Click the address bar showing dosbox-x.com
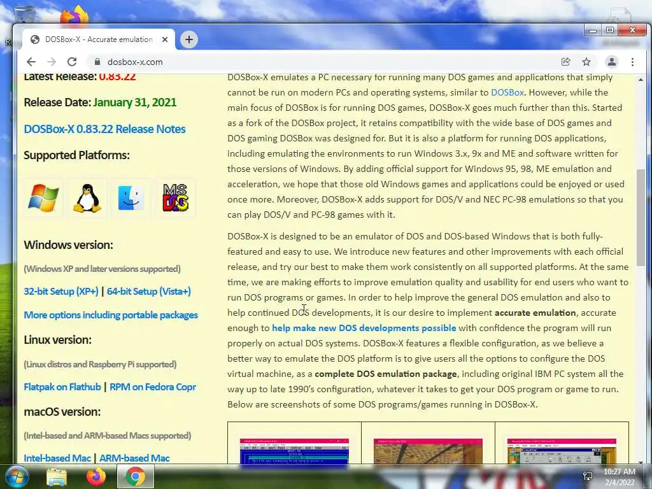This screenshot has height=489, width=652. point(324,62)
